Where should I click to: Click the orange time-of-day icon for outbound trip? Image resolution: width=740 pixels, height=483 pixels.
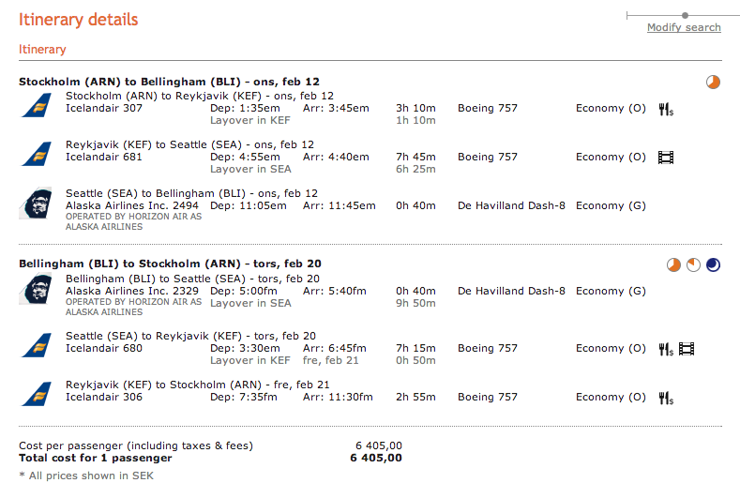tap(714, 83)
